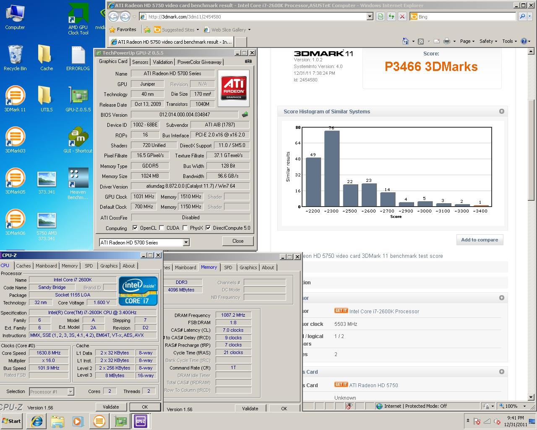The height and width of the screenshot is (430, 537).
Task: Toggle the CUDA checkbox in GPU-Z
Action: [x=162, y=228]
